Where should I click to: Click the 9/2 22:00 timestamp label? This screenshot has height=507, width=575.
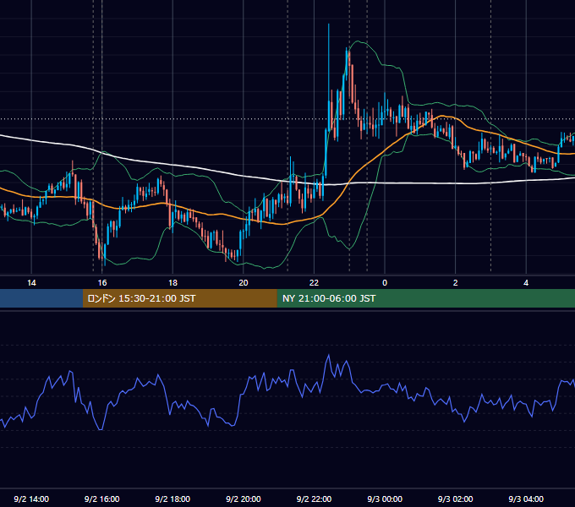click(314, 499)
